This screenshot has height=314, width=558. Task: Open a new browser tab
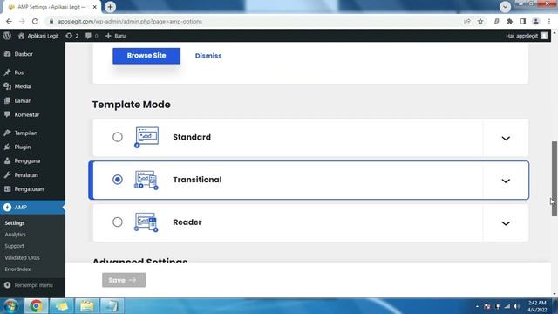coord(111,7)
